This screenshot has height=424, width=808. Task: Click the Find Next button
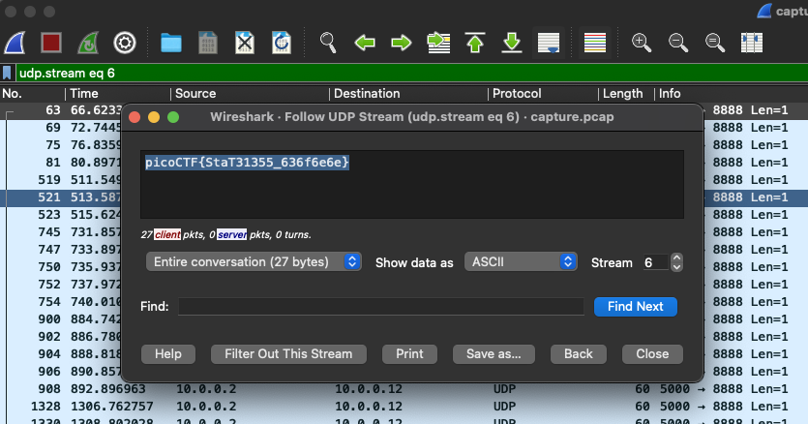click(x=636, y=307)
